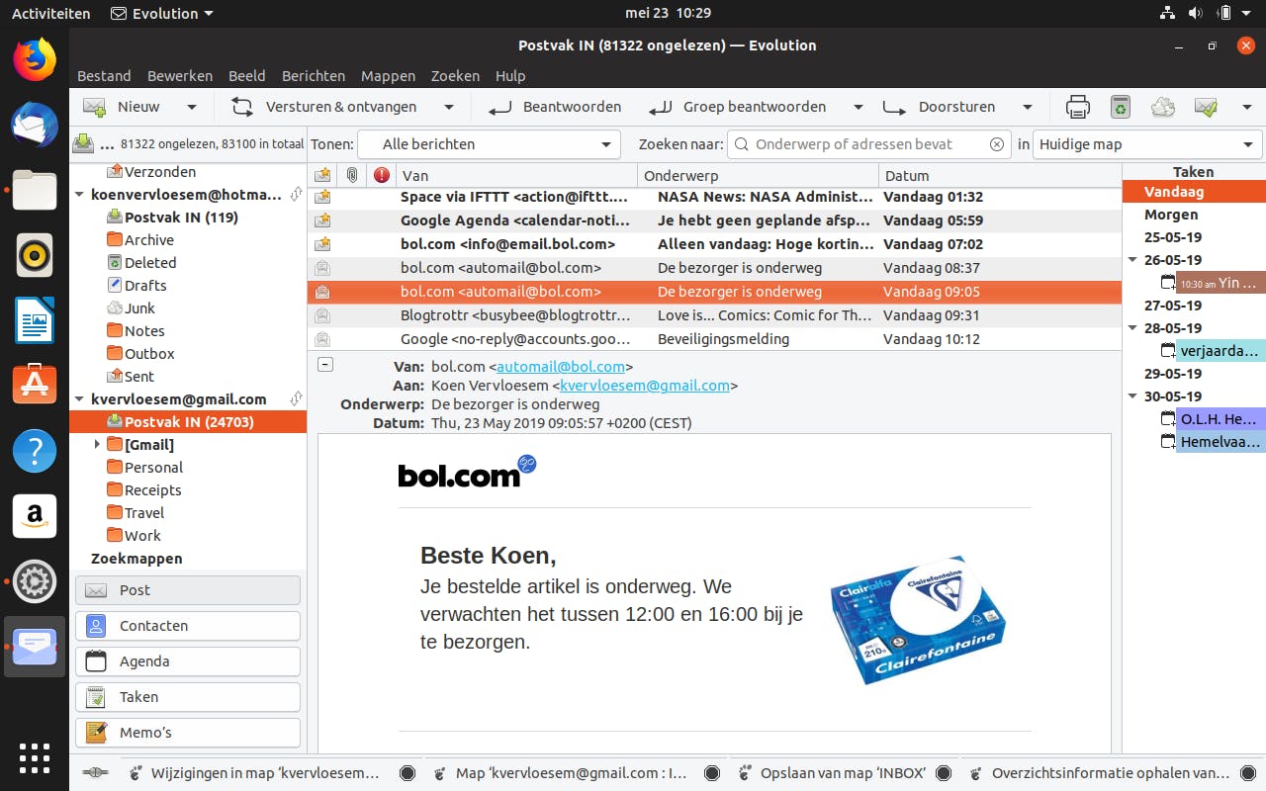The image size is (1266, 791).
Task: Open the Berichten menu
Action: point(314,76)
